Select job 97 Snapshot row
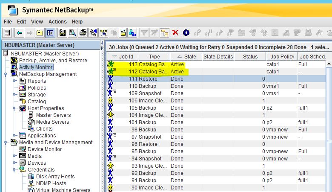The width and height of the screenshot is (332, 192). click(216, 137)
